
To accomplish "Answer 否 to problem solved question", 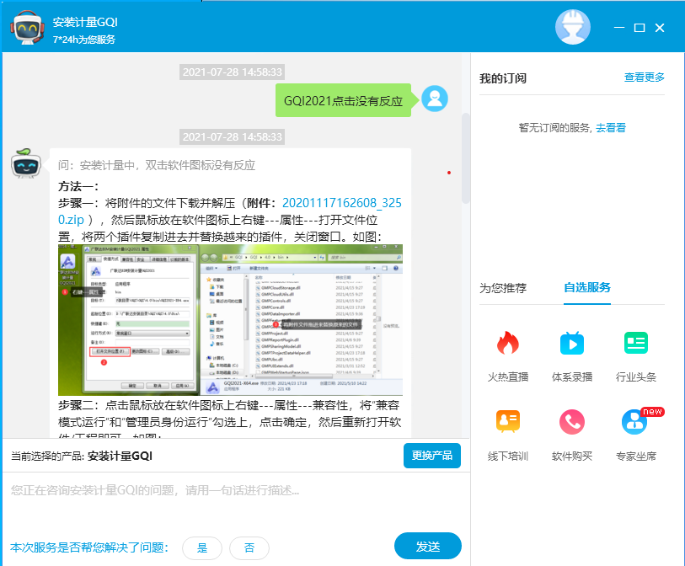I will tap(249, 547).
